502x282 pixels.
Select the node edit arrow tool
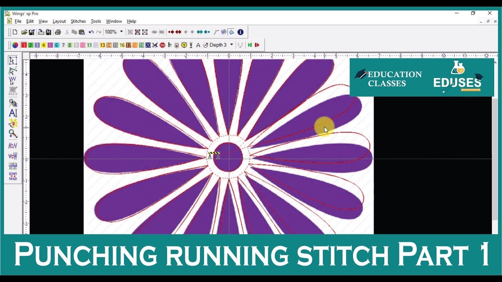click(x=13, y=71)
